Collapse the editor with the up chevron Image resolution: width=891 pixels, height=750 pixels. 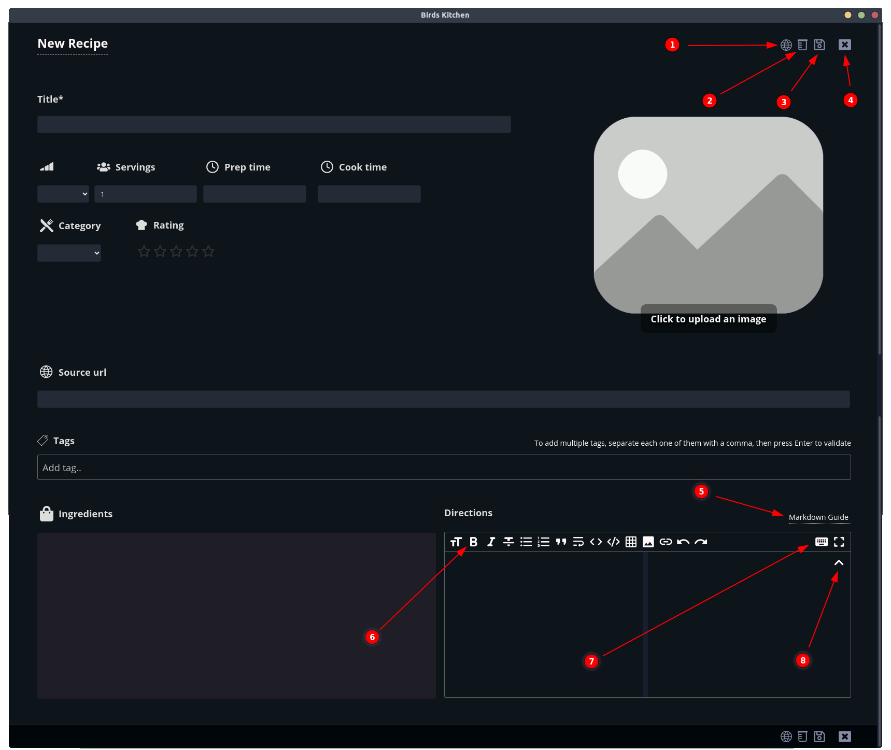[x=839, y=563]
